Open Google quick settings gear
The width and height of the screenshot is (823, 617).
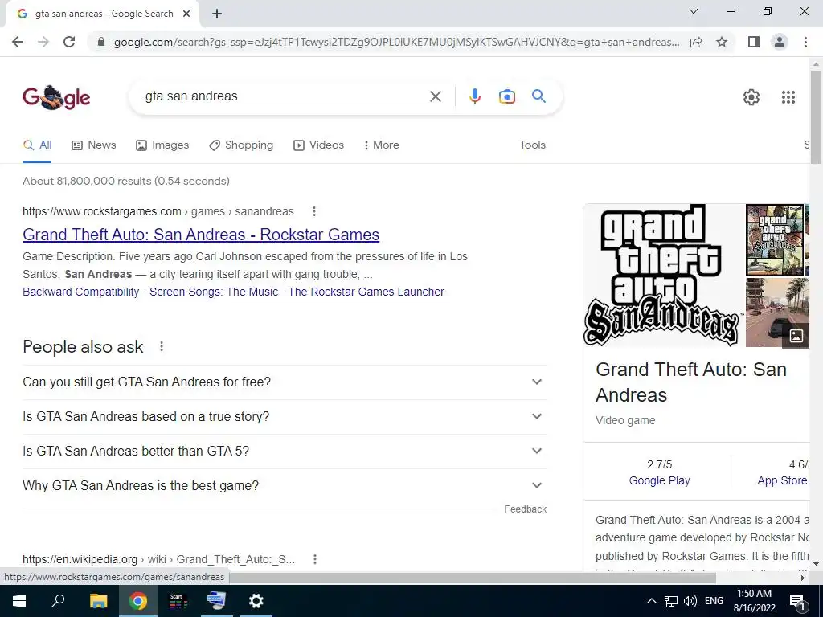(x=751, y=97)
